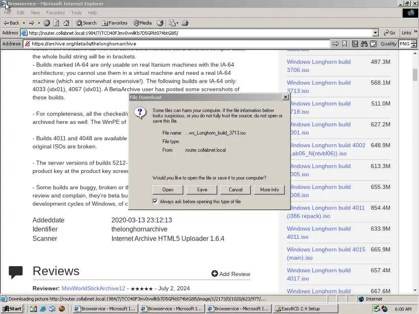Click the Browservice bookmark icon
The width and height of the screenshot is (419, 314).
tap(345, 44)
